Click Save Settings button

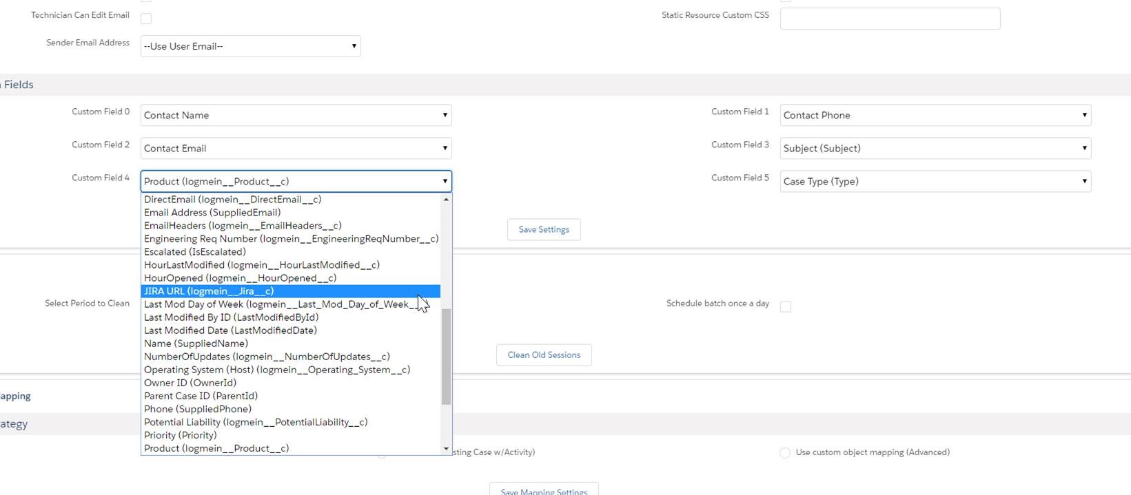click(544, 229)
